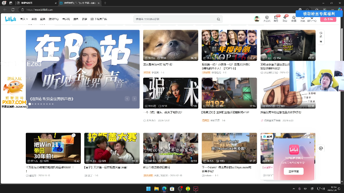Click the watch-later icon on Win11 thumbnail
The width and height of the screenshot is (344, 193).
pyautogui.click(x=74, y=136)
